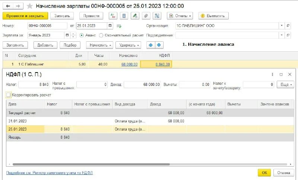Show Дт/Кт postings icon

[113, 16]
